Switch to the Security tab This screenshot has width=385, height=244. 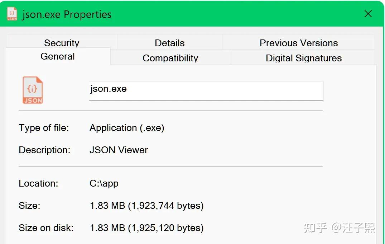61,43
